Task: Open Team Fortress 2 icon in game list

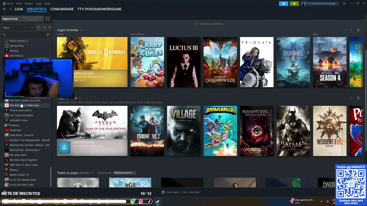Action: tap(7, 41)
